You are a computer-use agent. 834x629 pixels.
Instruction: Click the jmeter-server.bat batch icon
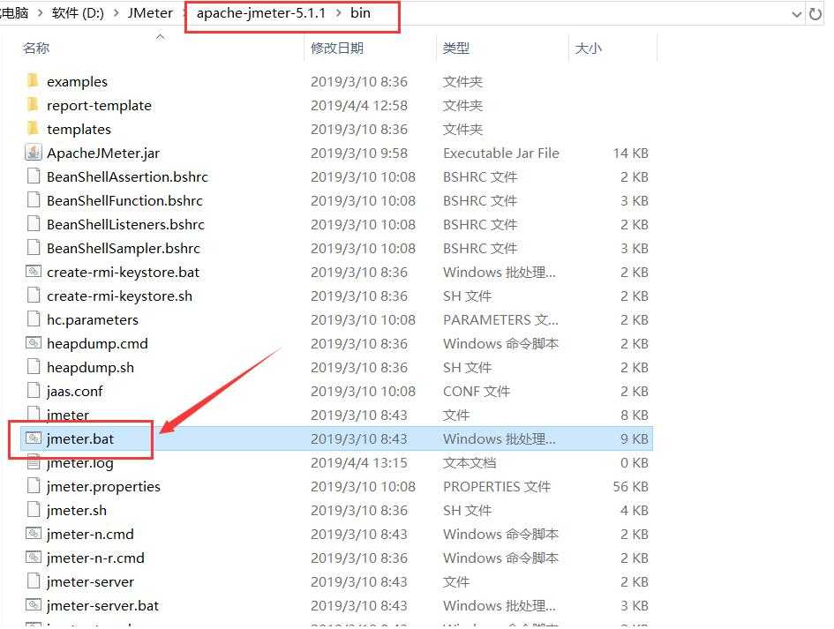pyautogui.click(x=34, y=605)
